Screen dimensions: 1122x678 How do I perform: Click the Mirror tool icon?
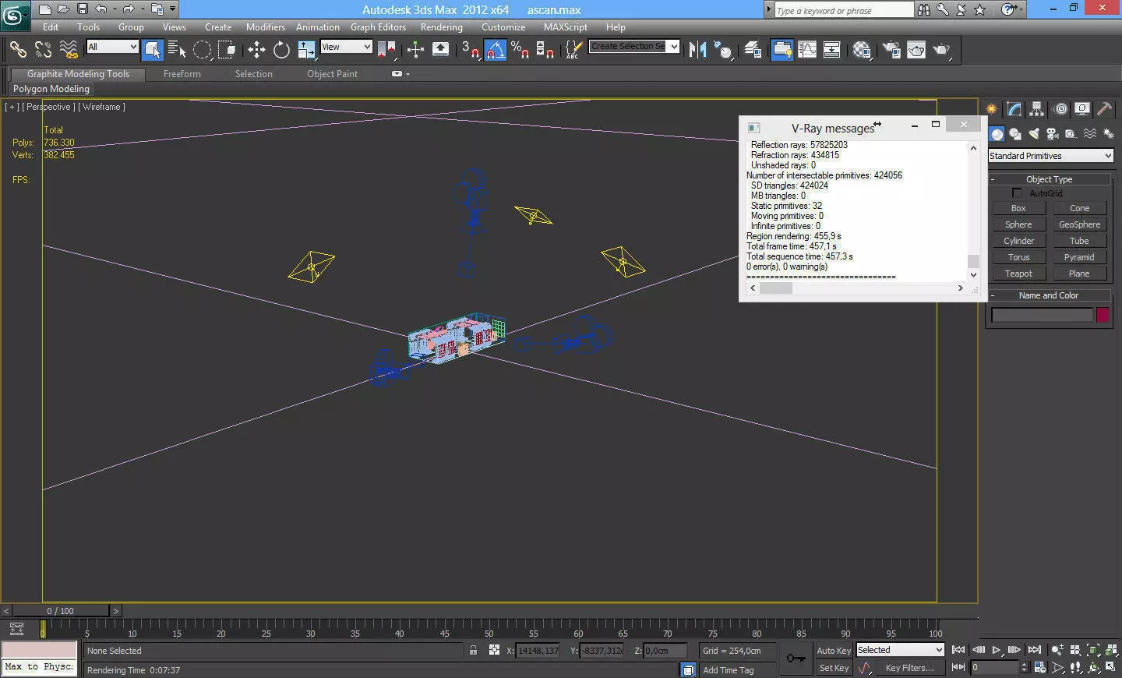coord(697,50)
